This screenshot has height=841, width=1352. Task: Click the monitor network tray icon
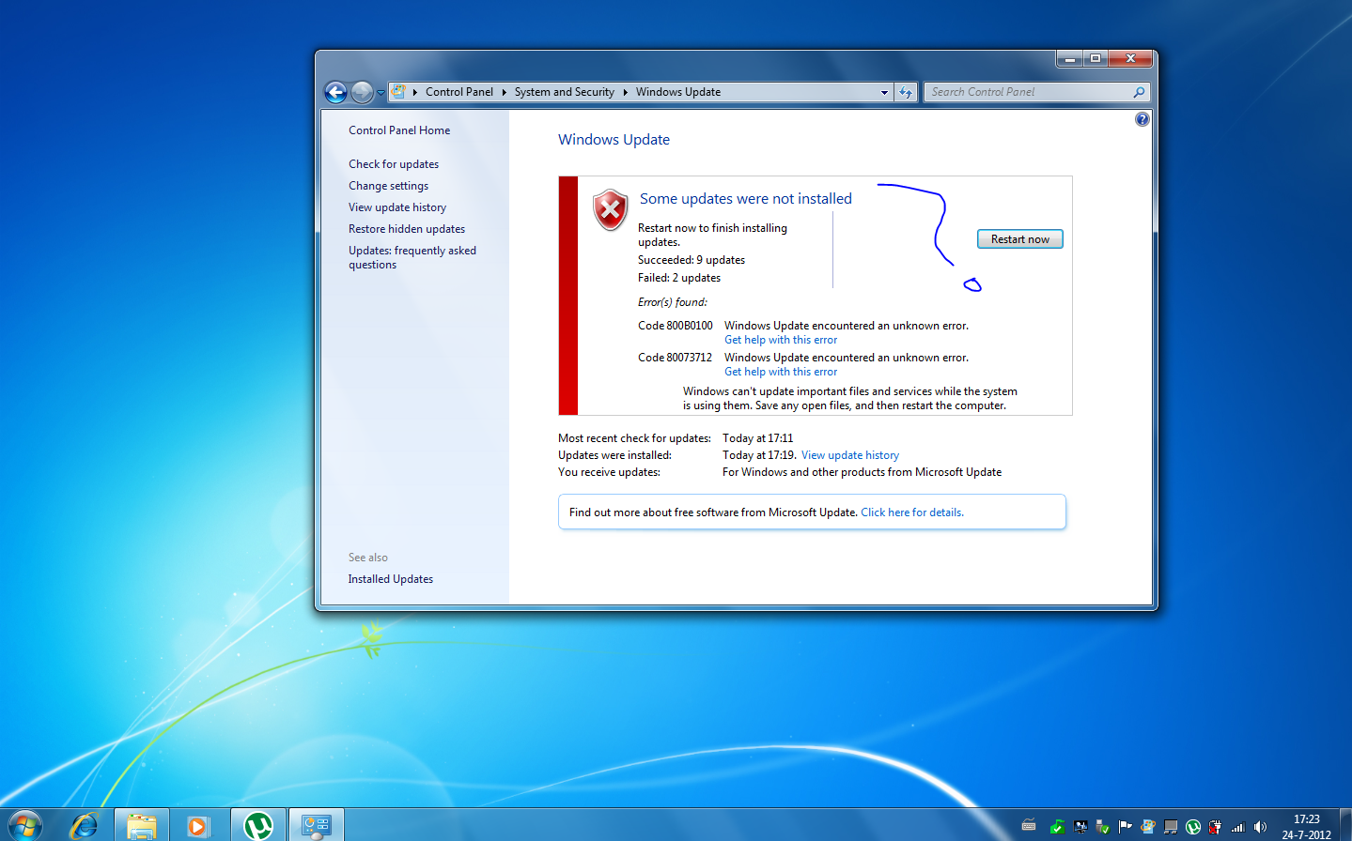tap(1080, 827)
